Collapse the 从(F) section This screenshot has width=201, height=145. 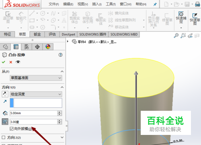[x=62, y=71]
